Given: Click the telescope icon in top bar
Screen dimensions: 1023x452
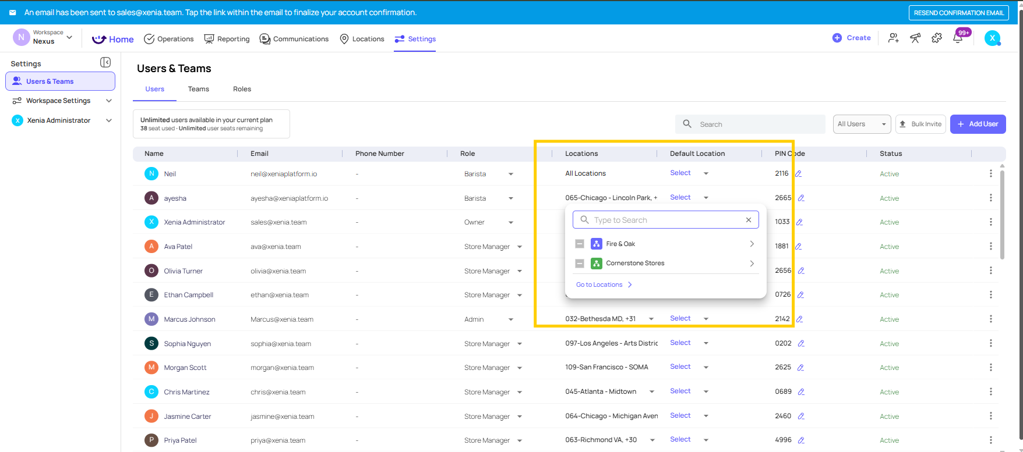Looking at the screenshot, I should [915, 38].
